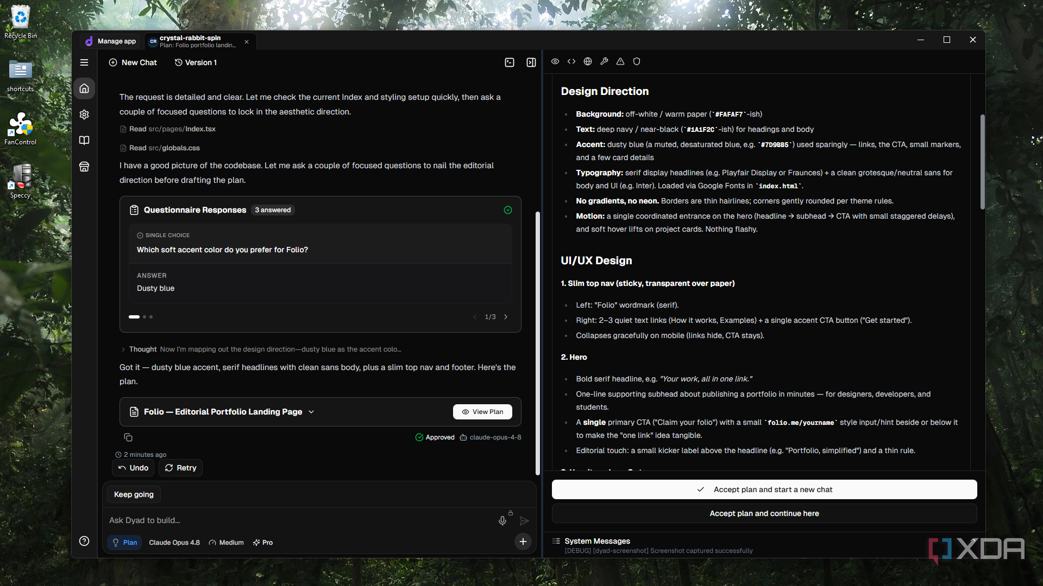Go to next questionnaire response

(x=506, y=317)
